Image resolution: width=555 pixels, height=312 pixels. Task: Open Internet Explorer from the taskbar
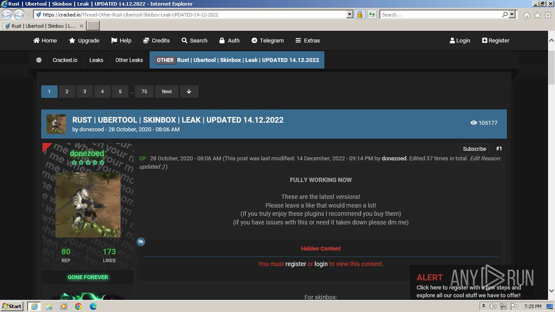(34, 306)
